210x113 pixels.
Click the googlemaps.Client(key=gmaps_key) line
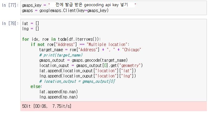[65, 10]
